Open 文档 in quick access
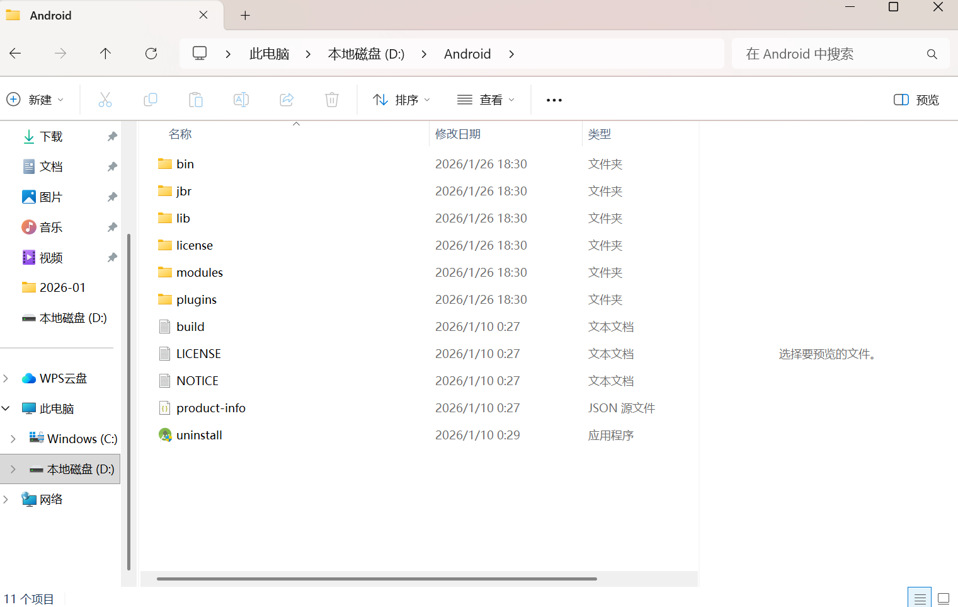958x607 pixels. 51,166
